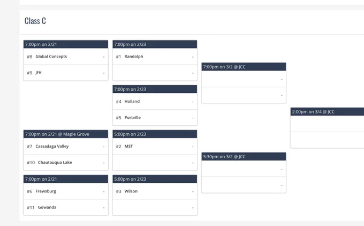This screenshot has height=226, width=364.
Task: Select the #6 Frewsburg team row
Action: pyautogui.click(x=66, y=191)
